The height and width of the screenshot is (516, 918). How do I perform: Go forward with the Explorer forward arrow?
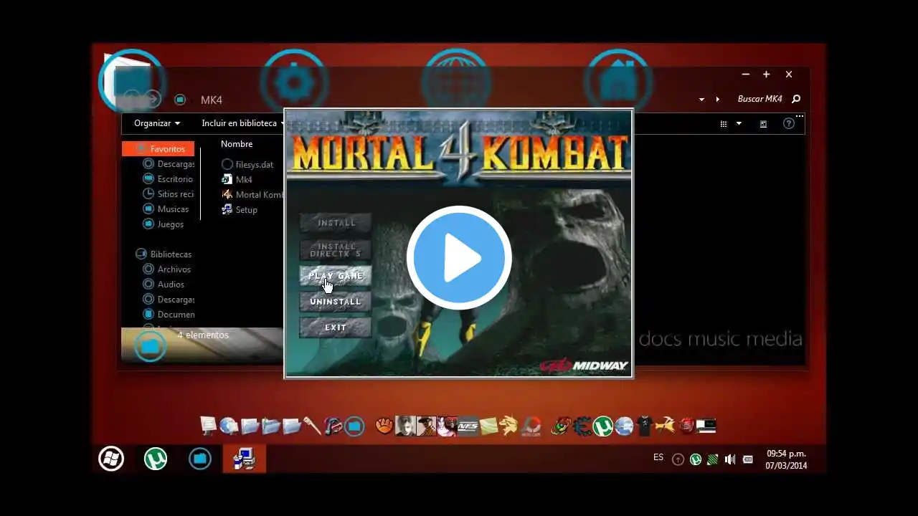click(153, 100)
